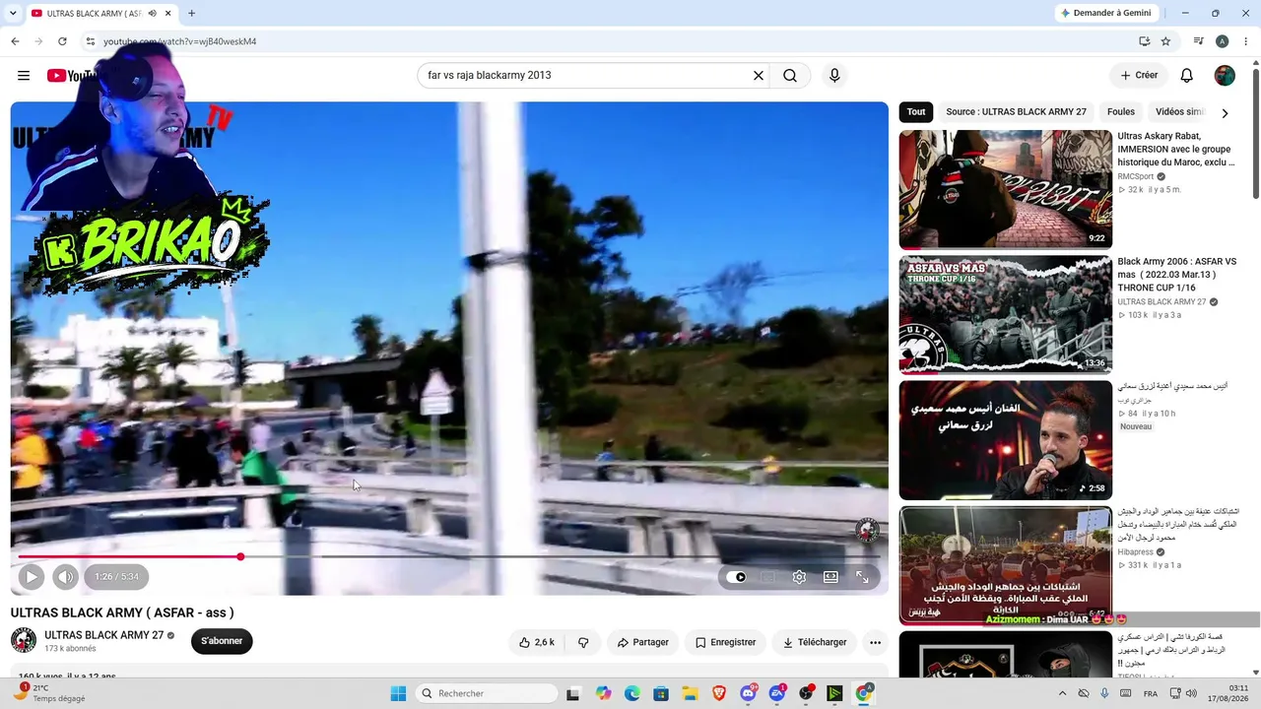Open the channel avatar below the video
This screenshot has height=709, width=1261.
pyautogui.click(x=24, y=640)
